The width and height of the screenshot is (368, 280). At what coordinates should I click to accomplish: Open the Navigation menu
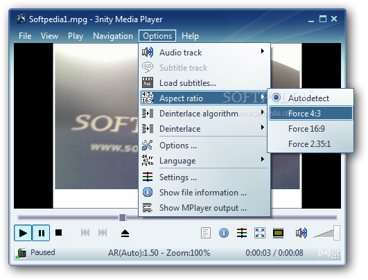pos(113,36)
